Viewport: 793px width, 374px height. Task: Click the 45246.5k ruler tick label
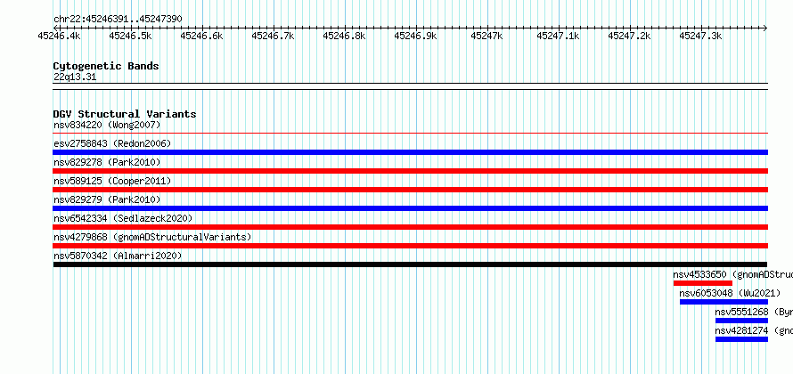coord(130,36)
